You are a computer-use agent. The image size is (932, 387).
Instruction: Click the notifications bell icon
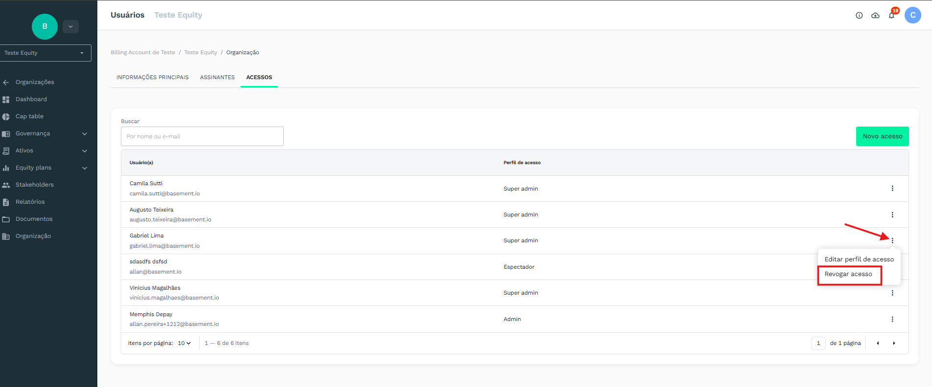point(891,16)
